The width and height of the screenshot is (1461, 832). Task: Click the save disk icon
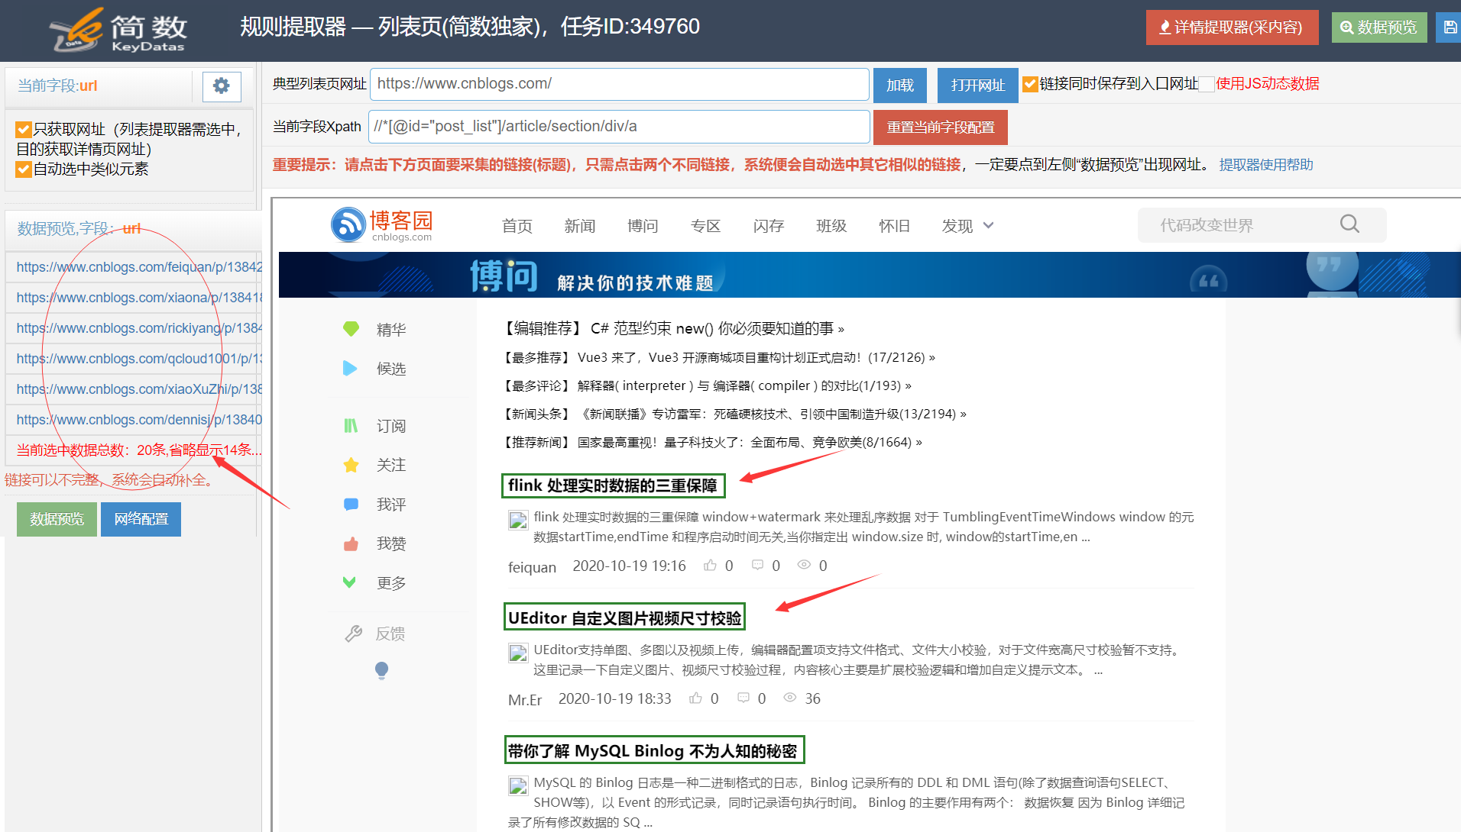coord(1450,27)
